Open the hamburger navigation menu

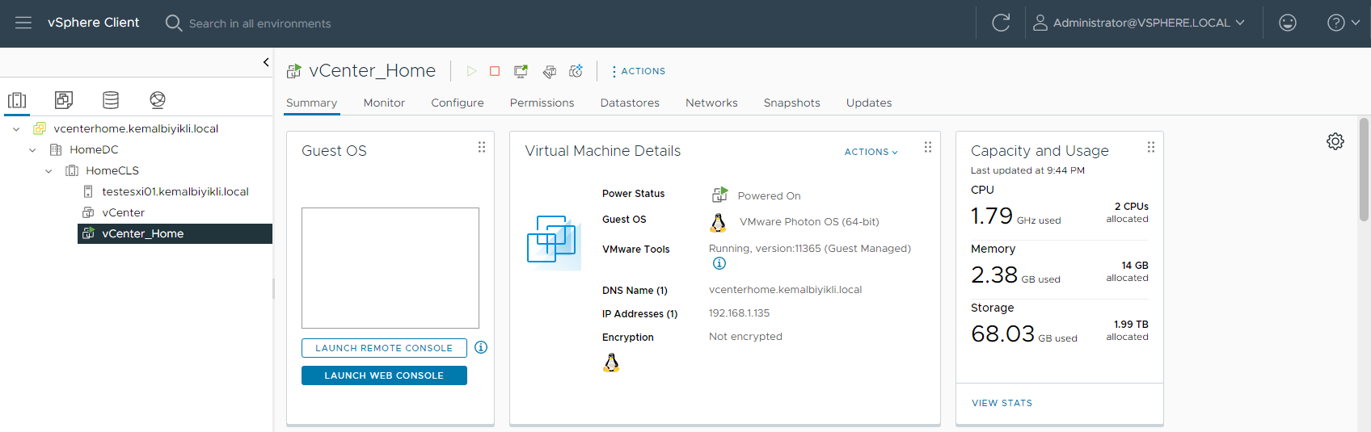23,23
